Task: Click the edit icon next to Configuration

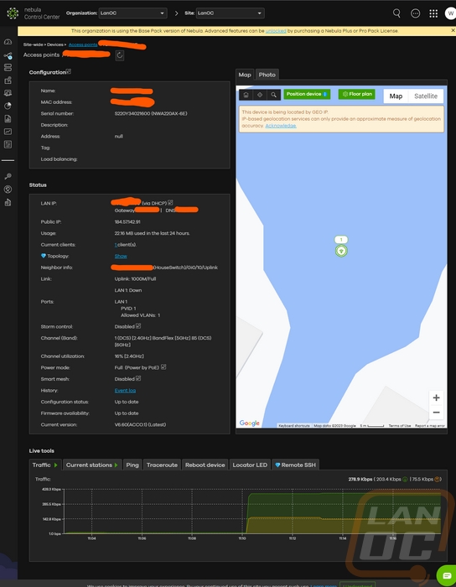Action: tap(69, 71)
